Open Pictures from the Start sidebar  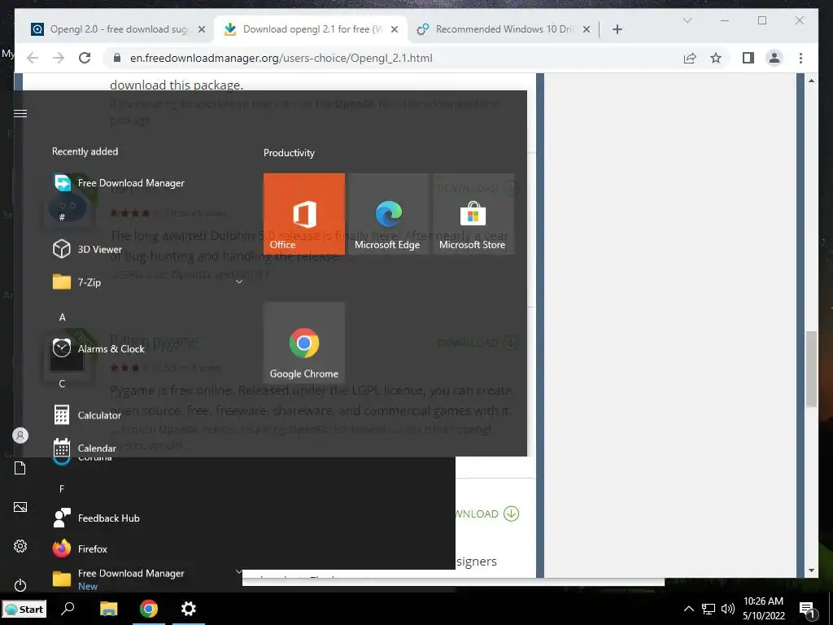pos(20,507)
